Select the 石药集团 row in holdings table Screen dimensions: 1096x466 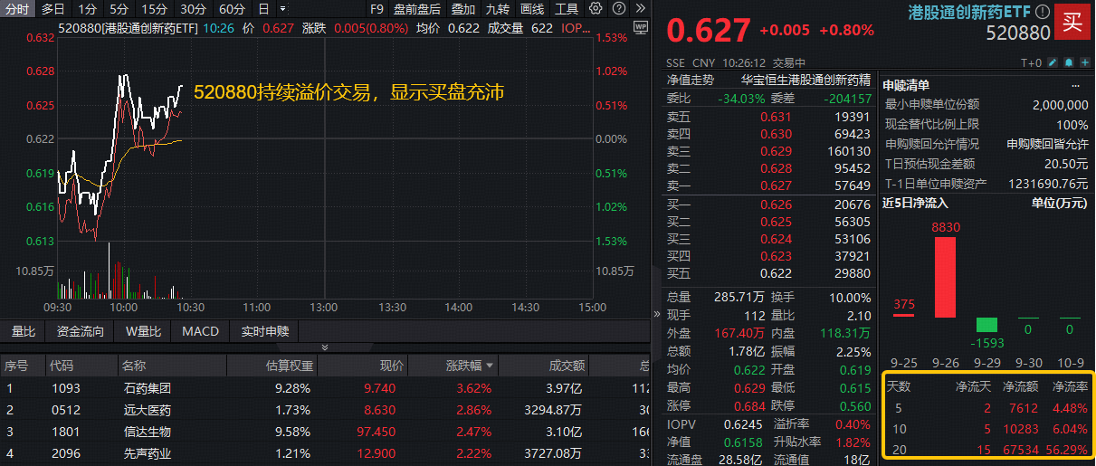coord(147,388)
